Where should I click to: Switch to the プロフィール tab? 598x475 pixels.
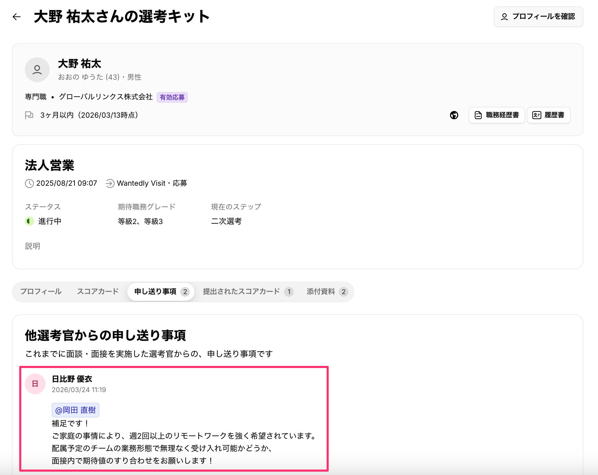point(41,292)
